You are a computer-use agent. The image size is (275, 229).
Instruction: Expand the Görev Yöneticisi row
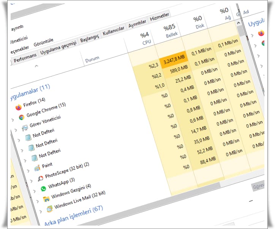click(x=16, y=130)
